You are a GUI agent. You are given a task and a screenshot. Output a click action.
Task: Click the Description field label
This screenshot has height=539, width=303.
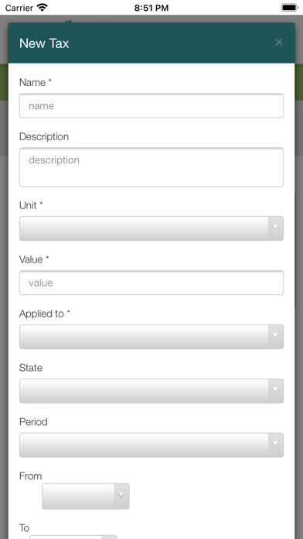click(x=44, y=136)
